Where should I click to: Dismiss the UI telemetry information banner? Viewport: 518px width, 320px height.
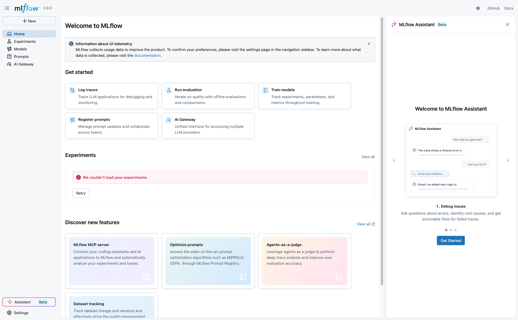369,44
